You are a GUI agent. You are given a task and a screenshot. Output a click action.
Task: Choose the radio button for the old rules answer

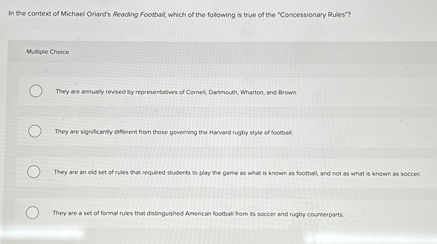tap(33, 172)
